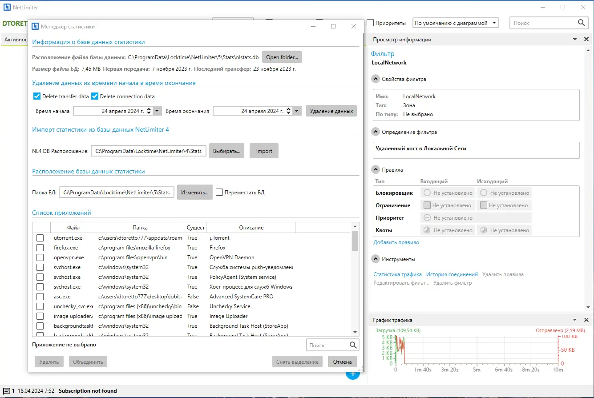Click the Добавить правило link

pyautogui.click(x=396, y=242)
